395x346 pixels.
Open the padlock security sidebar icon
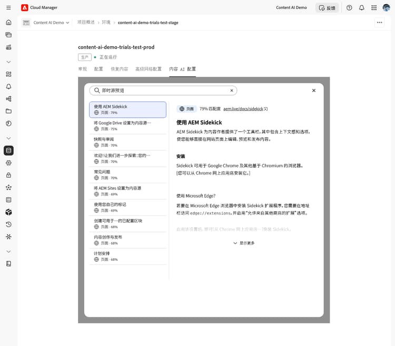[8, 175]
